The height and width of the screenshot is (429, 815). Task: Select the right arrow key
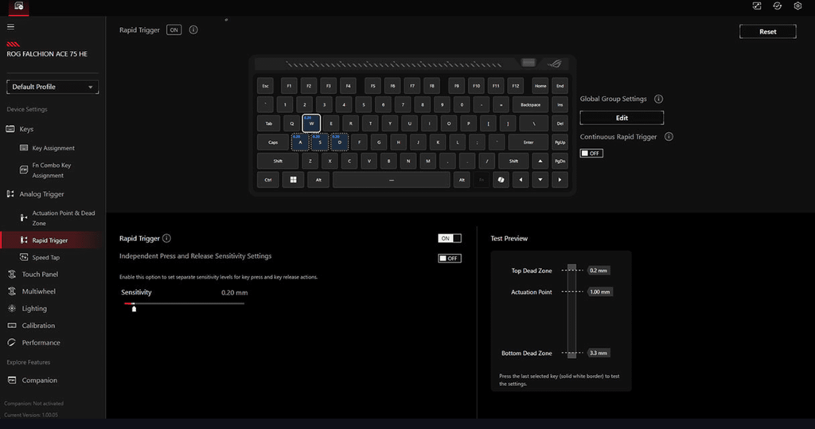pos(560,180)
